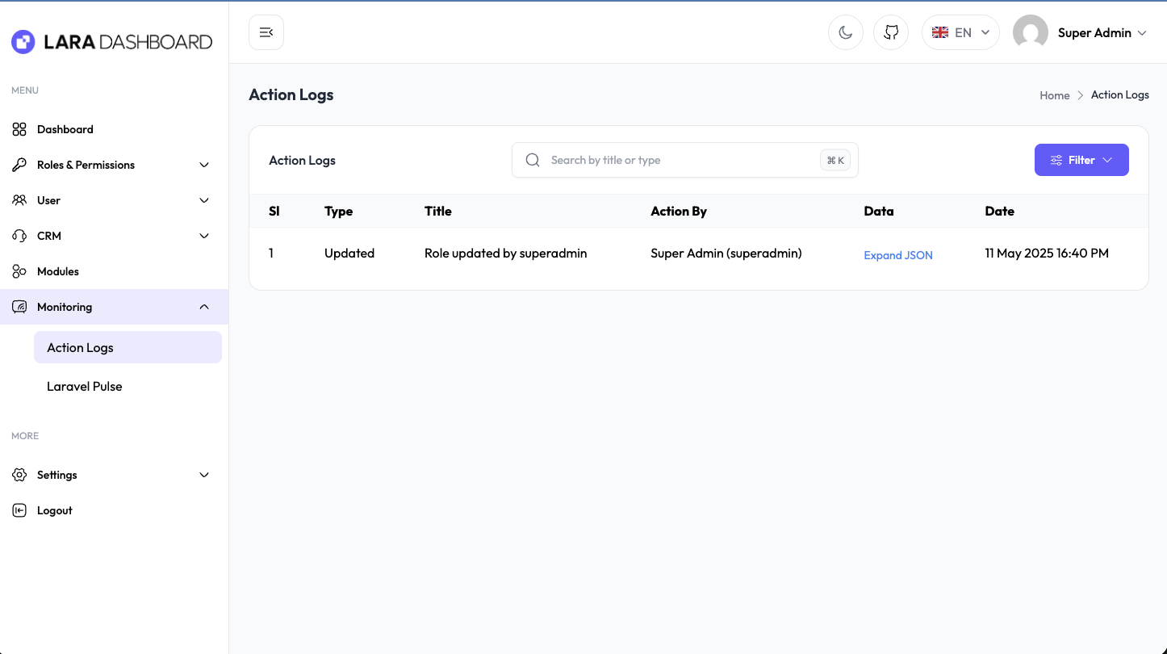Select Laravel Pulse in the sidebar
1167x654 pixels.
coord(85,387)
